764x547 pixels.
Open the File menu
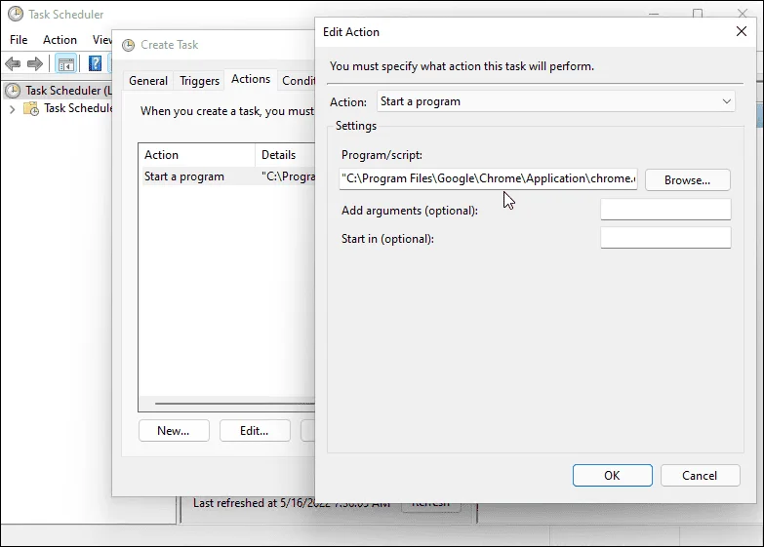click(x=19, y=39)
